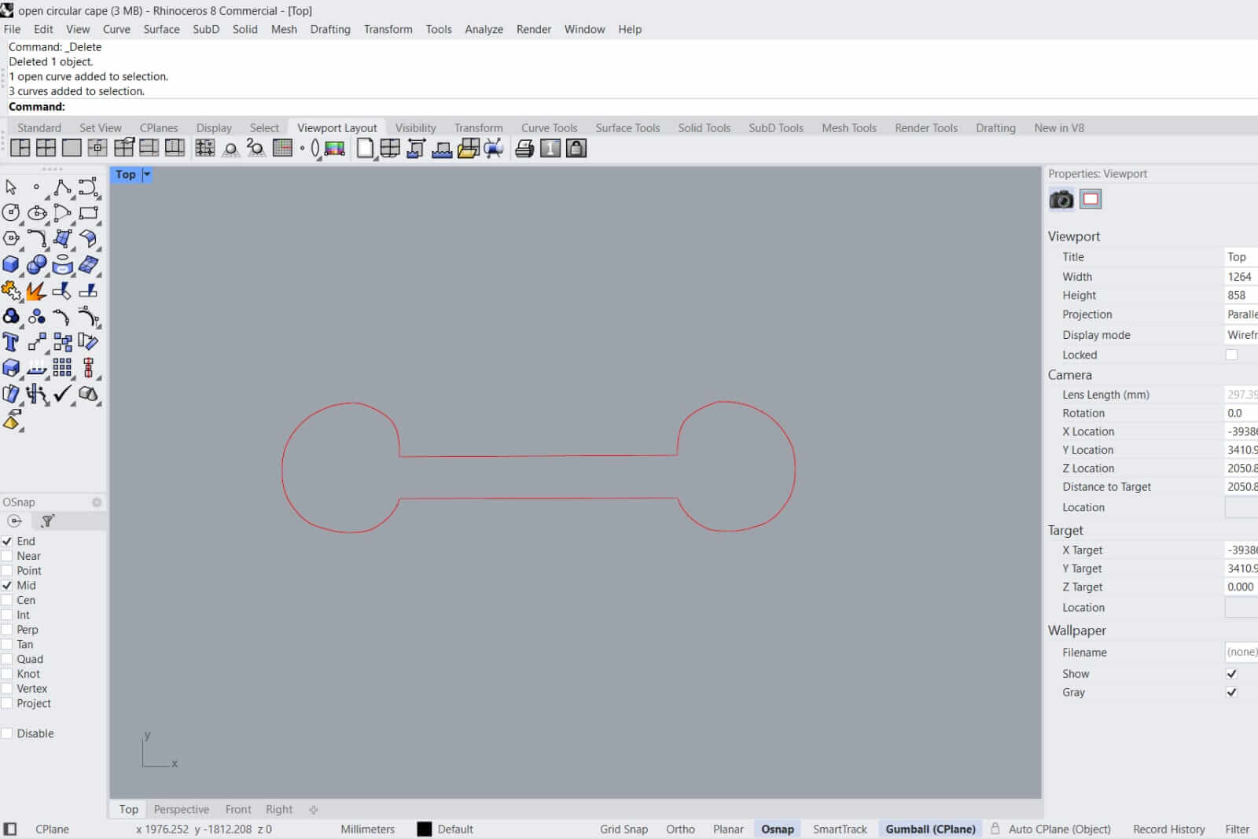Toggle Grid Snap in status bar

(623, 829)
